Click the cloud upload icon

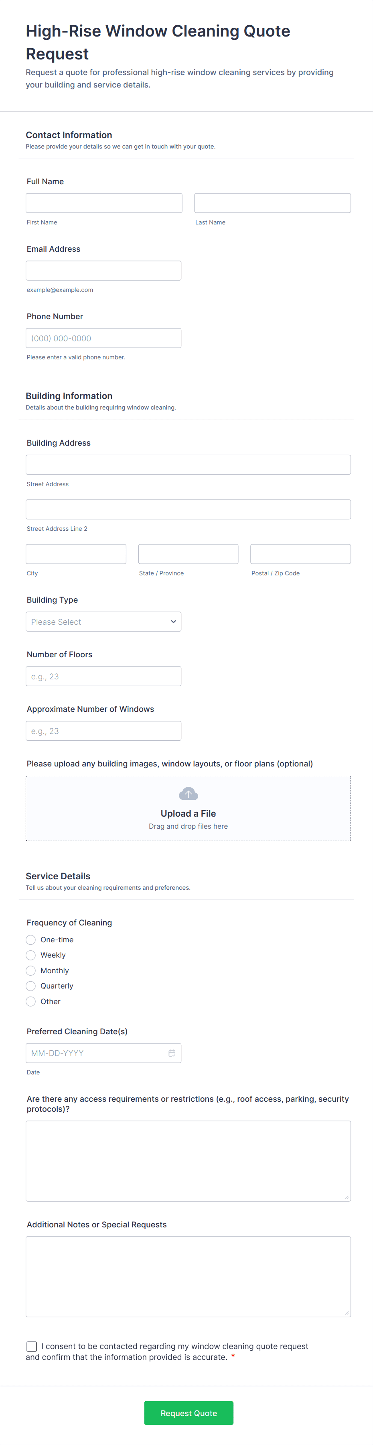[x=188, y=794]
